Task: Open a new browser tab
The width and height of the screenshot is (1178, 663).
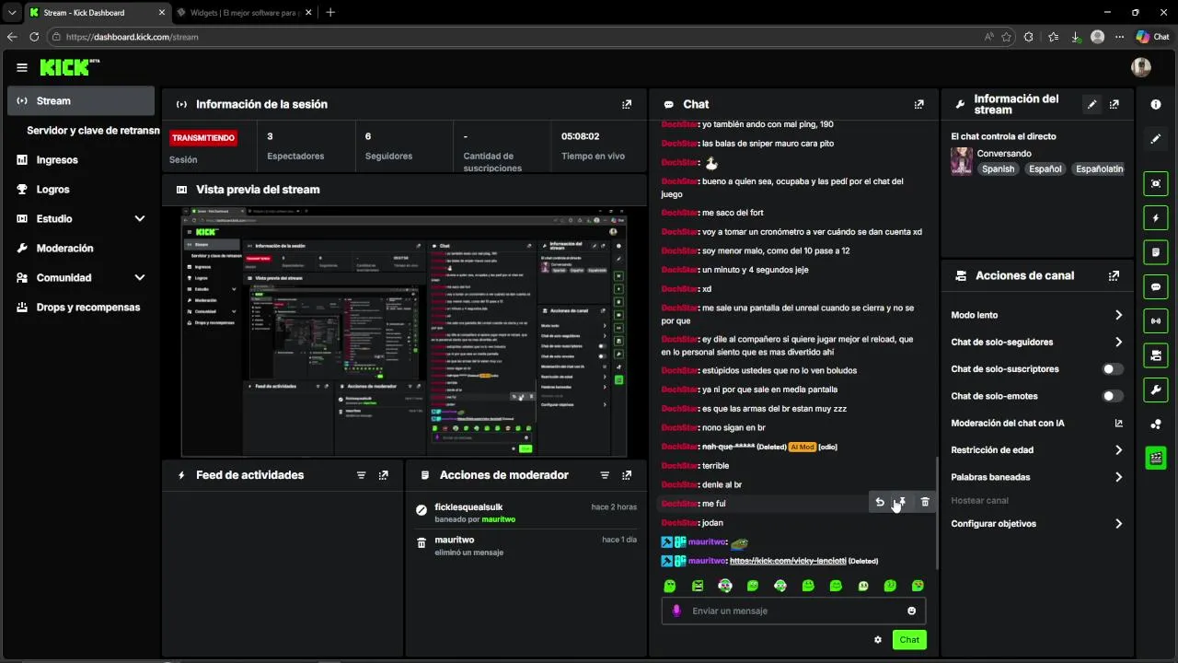Action: point(330,13)
